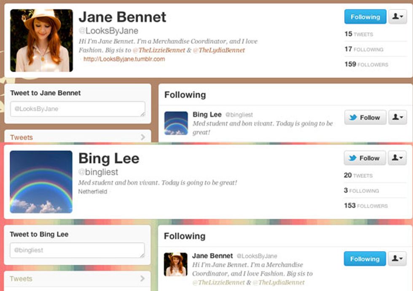Expand the Tweets chevron under Jane's tweet box
413x291 pixels.
(x=143, y=137)
